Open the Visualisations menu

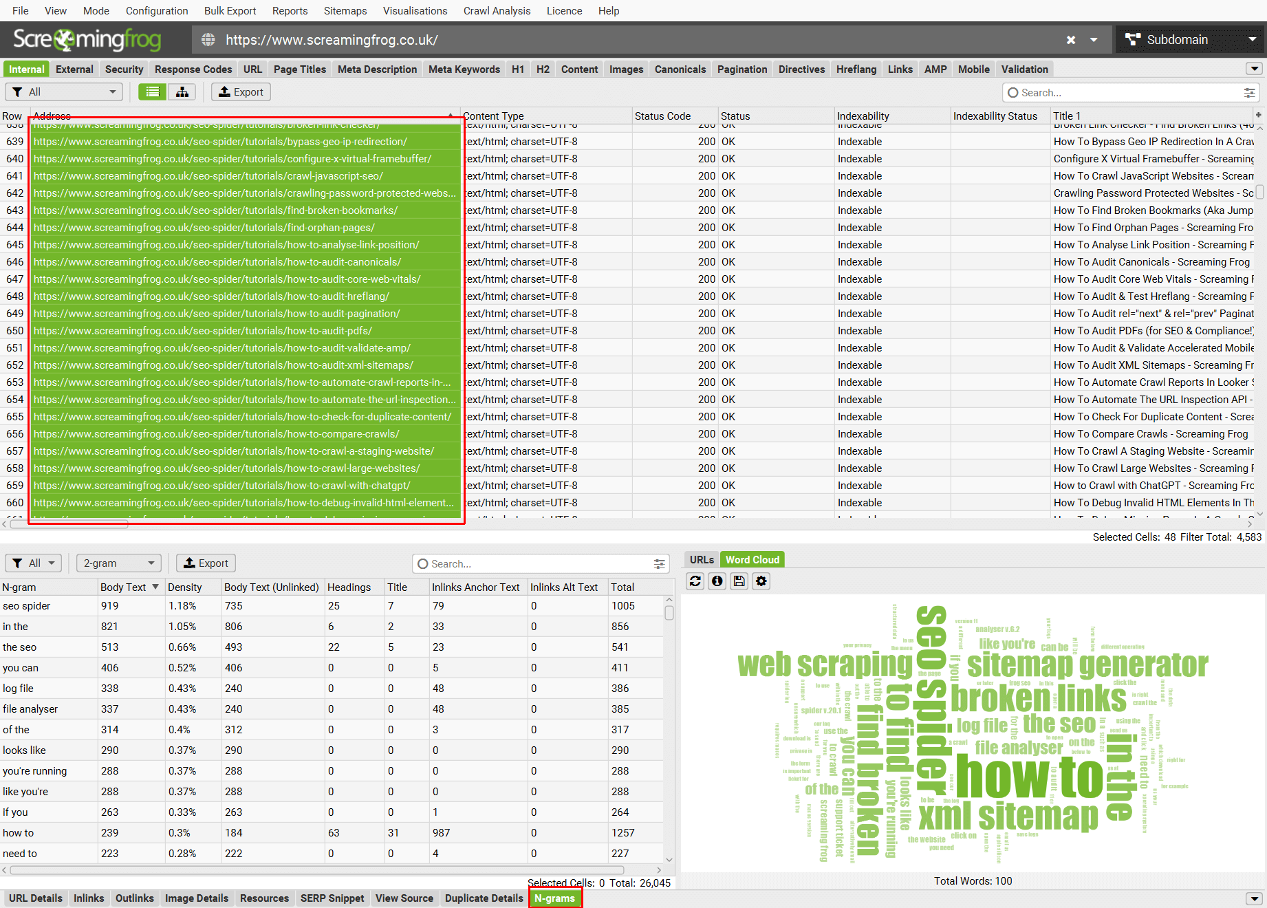coord(415,10)
